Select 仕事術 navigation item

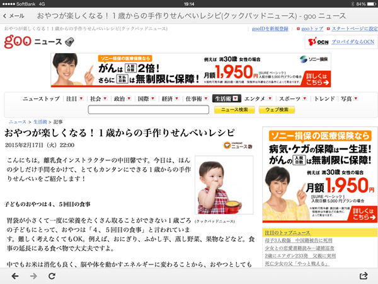(193, 99)
